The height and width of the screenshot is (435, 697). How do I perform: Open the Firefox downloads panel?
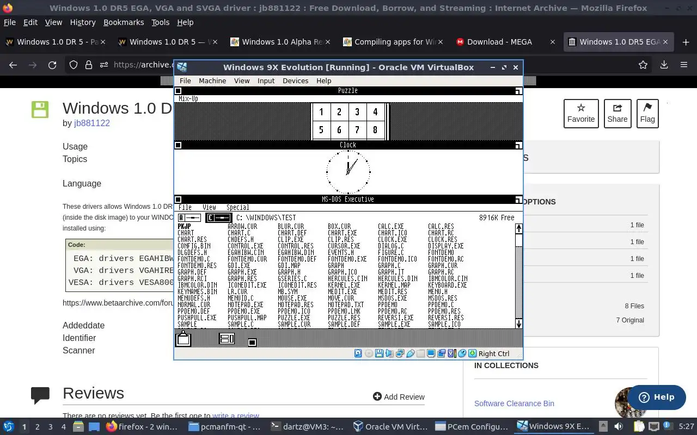tap(664, 65)
